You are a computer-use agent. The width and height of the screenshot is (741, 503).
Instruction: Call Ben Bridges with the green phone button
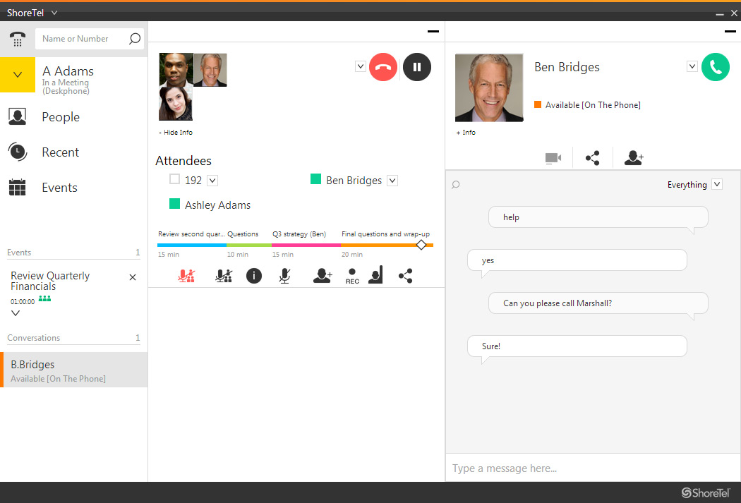[x=716, y=66]
